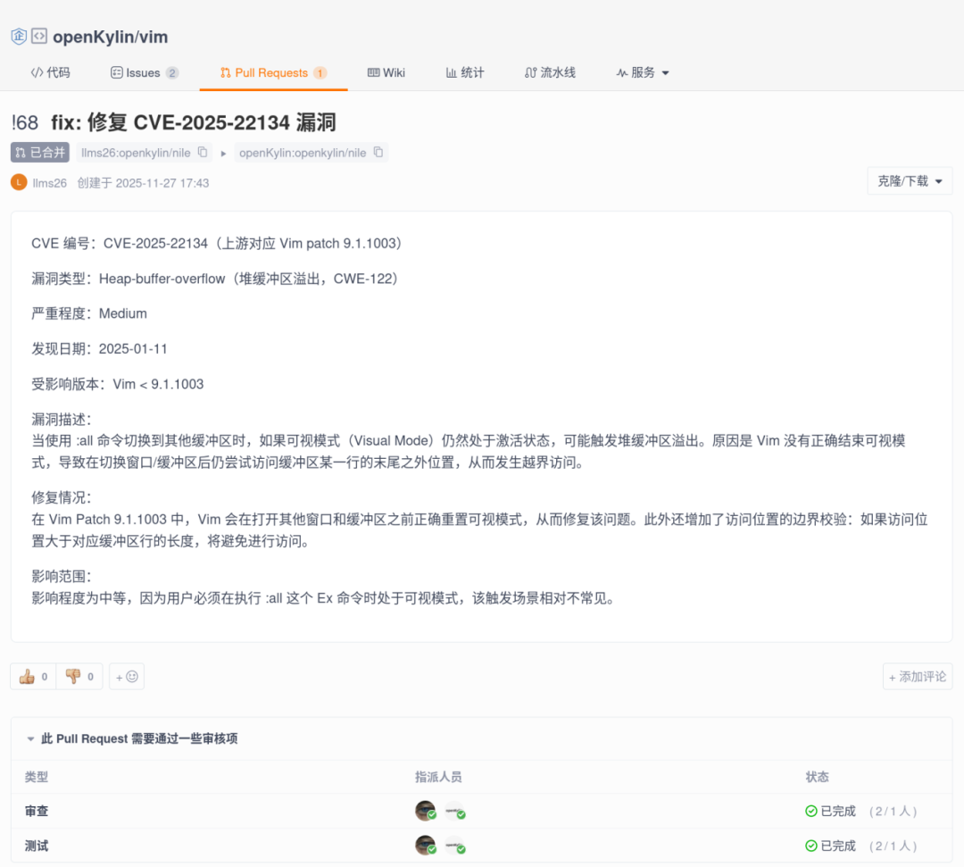Open the openKylin/vim repository link

[110, 37]
